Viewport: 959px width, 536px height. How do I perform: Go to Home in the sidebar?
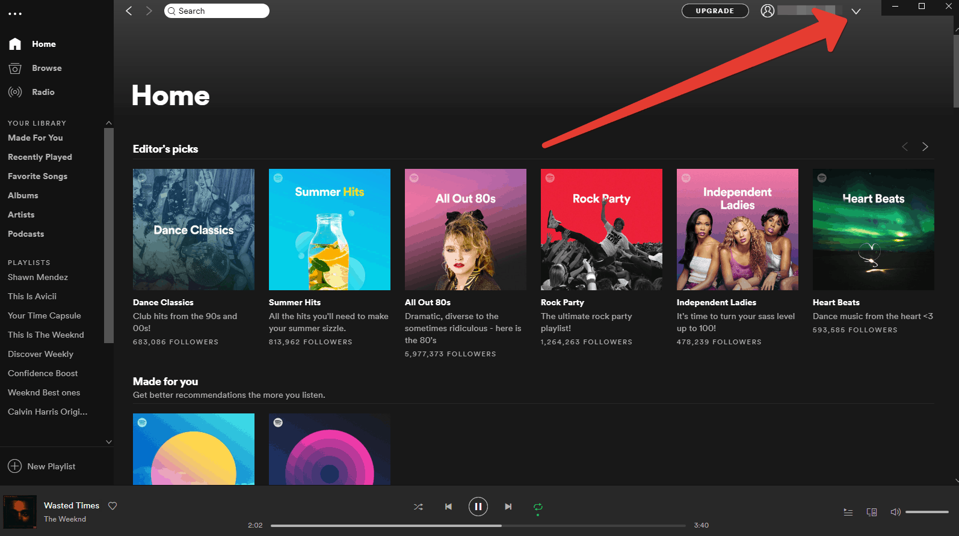click(x=44, y=44)
